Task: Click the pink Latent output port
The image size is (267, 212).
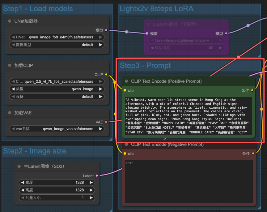Action: (x=97, y=175)
